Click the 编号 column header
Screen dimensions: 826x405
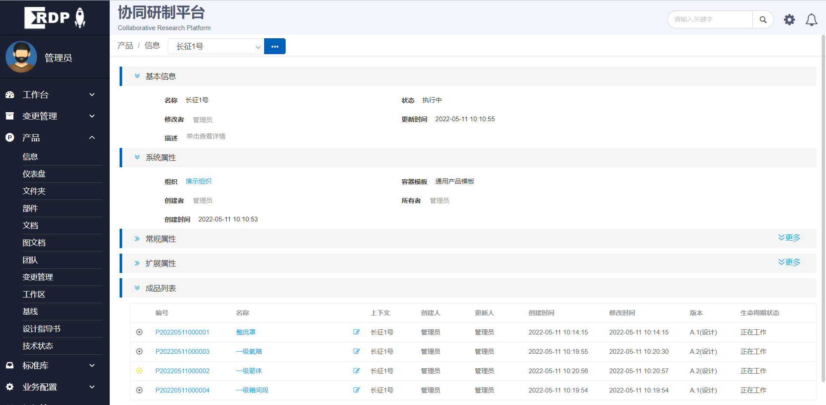[x=162, y=313]
